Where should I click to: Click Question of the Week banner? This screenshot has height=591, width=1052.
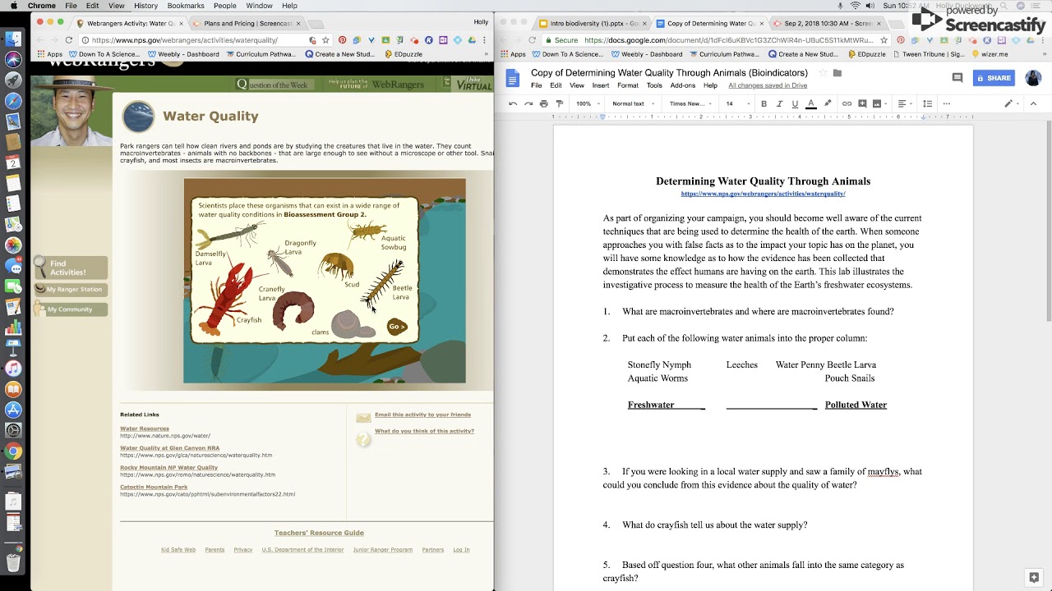tap(275, 85)
